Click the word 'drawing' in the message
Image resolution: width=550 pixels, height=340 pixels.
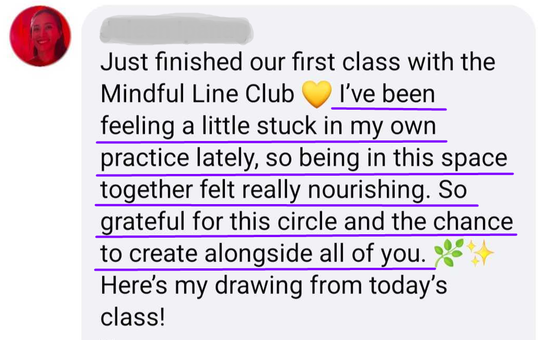pos(259,287)
